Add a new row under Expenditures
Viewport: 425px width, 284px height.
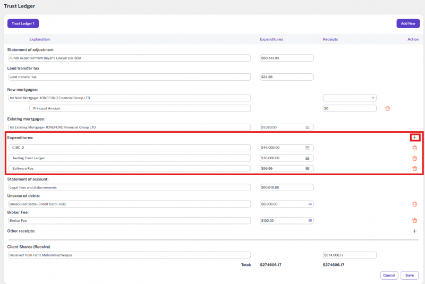point(415,137)
